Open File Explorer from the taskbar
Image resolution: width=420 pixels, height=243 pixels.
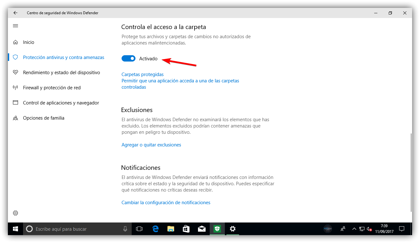coord(171,229)
